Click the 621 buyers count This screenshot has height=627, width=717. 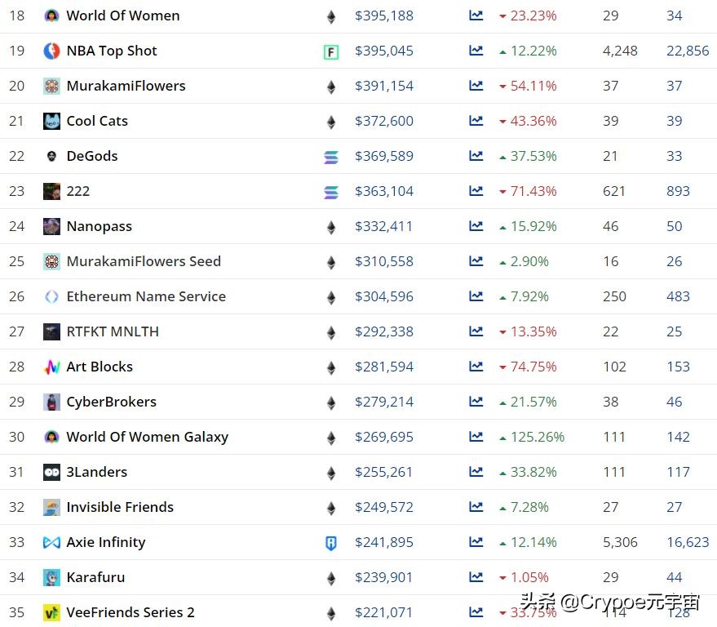pos(613,191)
